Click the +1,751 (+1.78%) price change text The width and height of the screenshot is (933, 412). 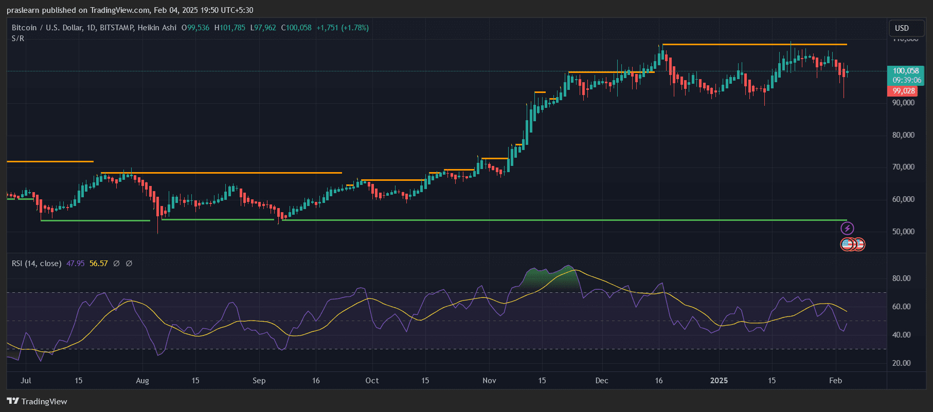[342, 28]
